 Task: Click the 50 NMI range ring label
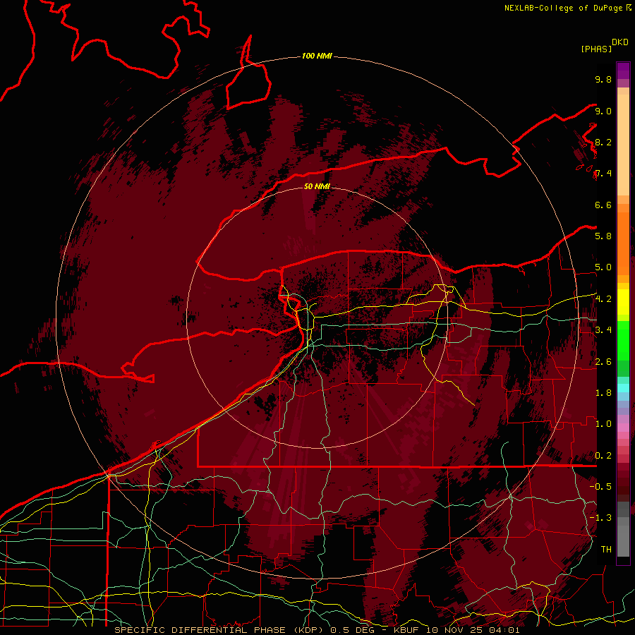317,186
